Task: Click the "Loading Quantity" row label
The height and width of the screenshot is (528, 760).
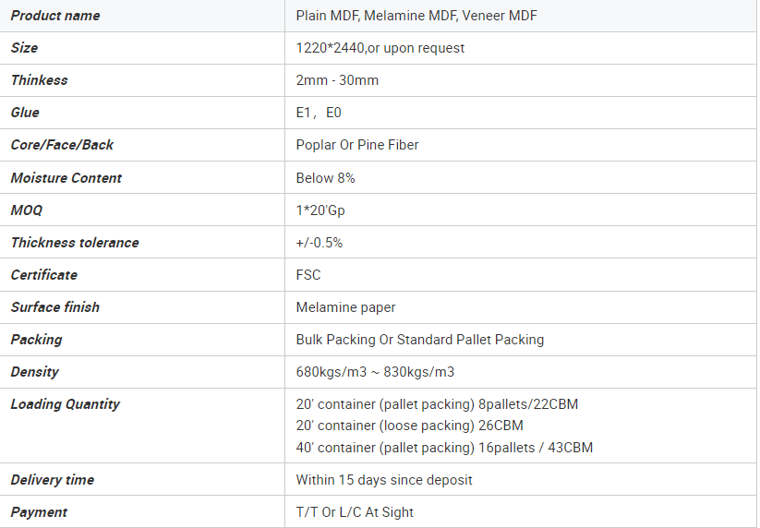Action: 66,404
